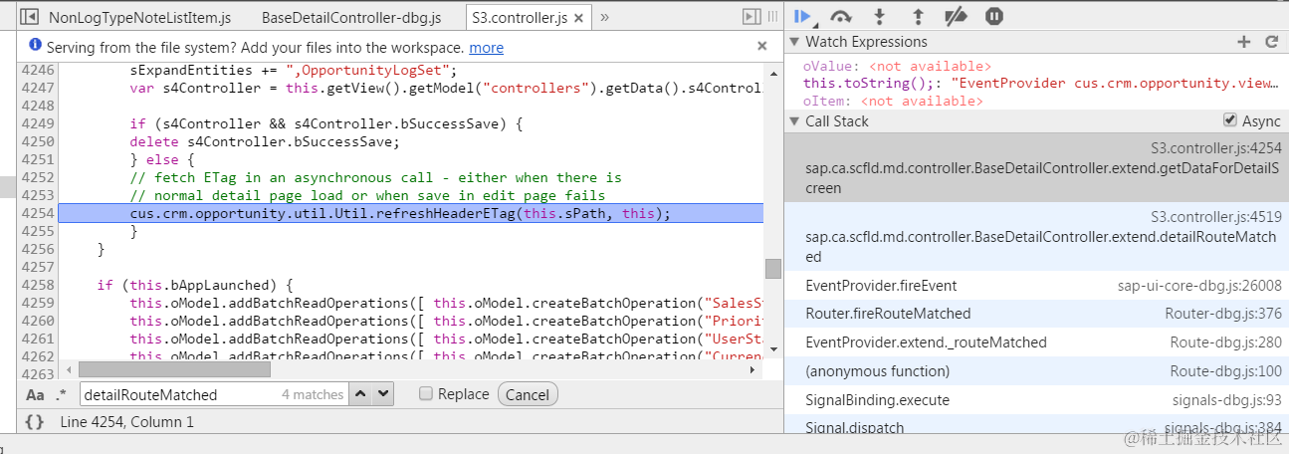Select the oItem watch expression
The width and height of the screenshot is (1289, 454).
pyautogui.click(x=893, y=101)
